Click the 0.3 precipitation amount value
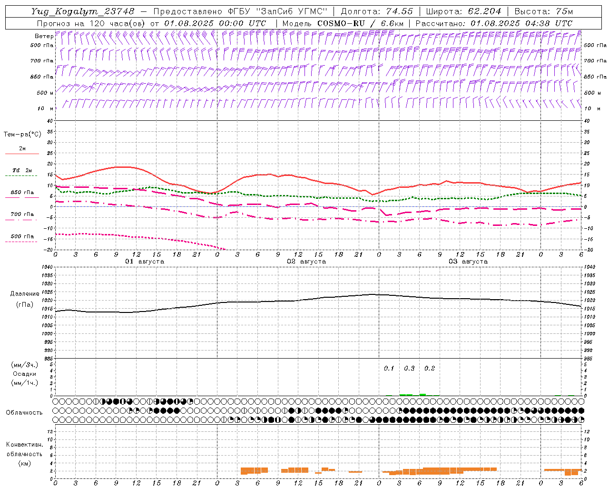This screenshot has width=609, height=487. click(x=409, y=368)
